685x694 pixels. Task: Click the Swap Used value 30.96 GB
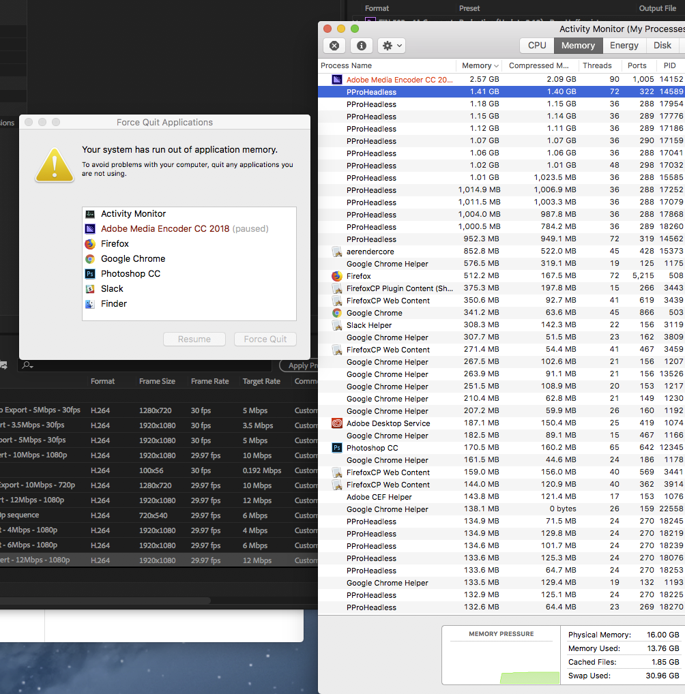pos(662,676)
